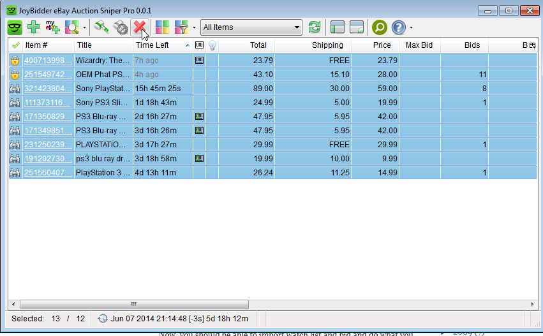Click the note icon on Wizardry row

tap(199, 60)
